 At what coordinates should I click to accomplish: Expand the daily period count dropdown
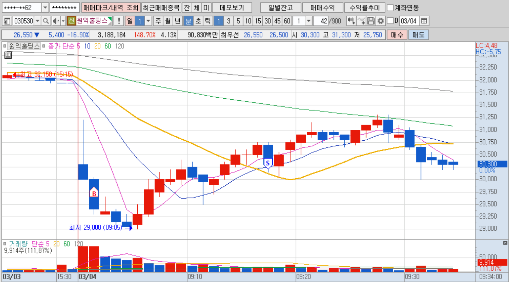148,21
